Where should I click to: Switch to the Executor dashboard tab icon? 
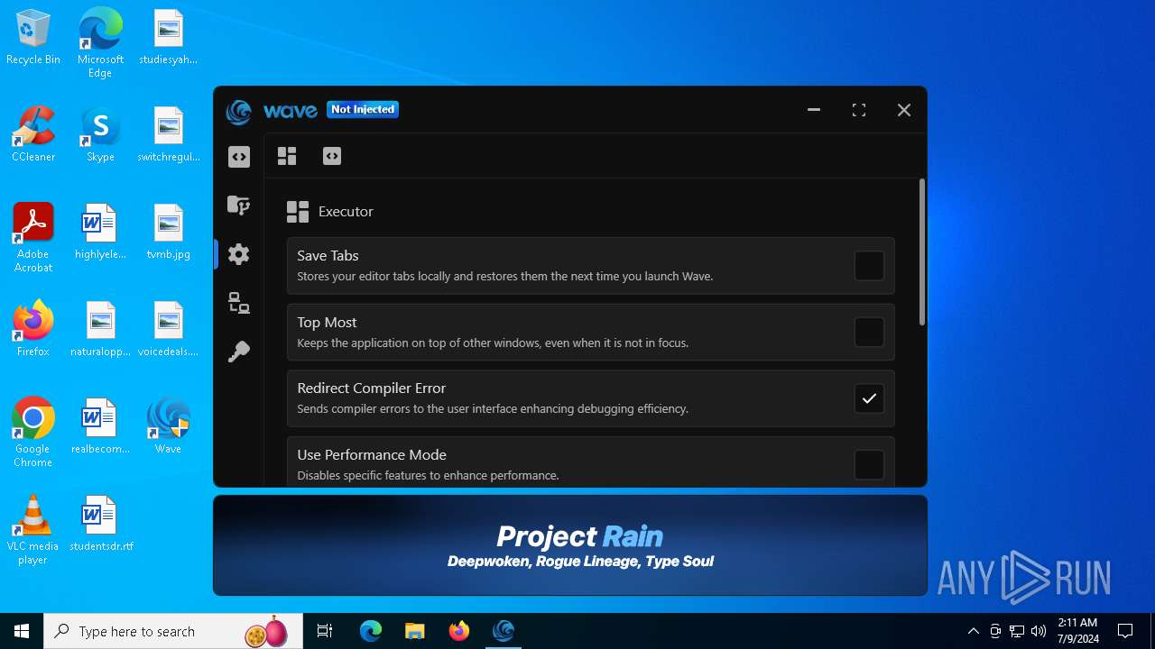(287, 156)
